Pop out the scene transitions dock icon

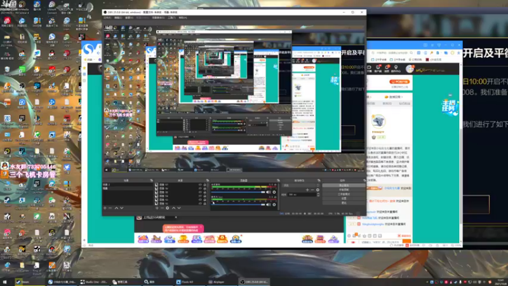[x=319, y=180]
